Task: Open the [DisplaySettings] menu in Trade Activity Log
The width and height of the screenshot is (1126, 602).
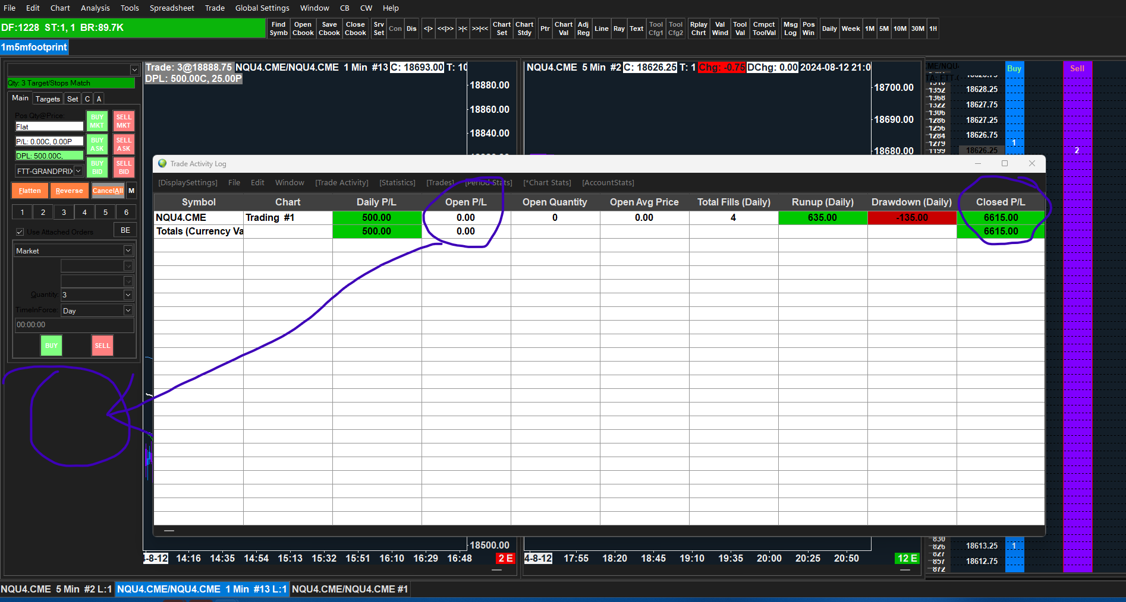Action: (x=188, y=183)
